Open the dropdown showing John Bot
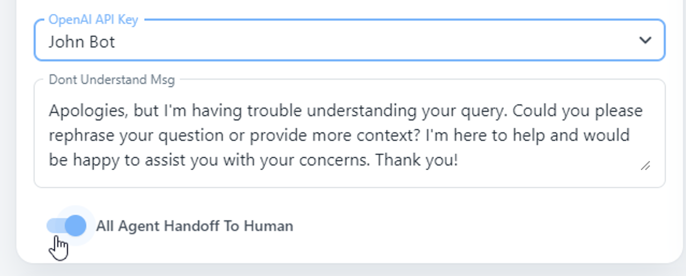Viewport: 686px width, 276px height. 348,40
